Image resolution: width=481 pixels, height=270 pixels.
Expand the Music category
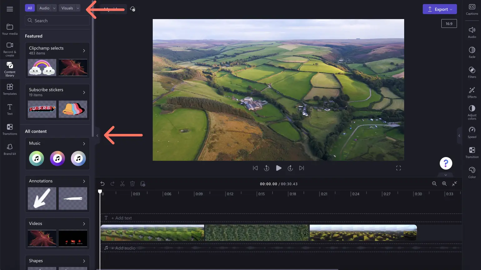[x=84, y=144]
